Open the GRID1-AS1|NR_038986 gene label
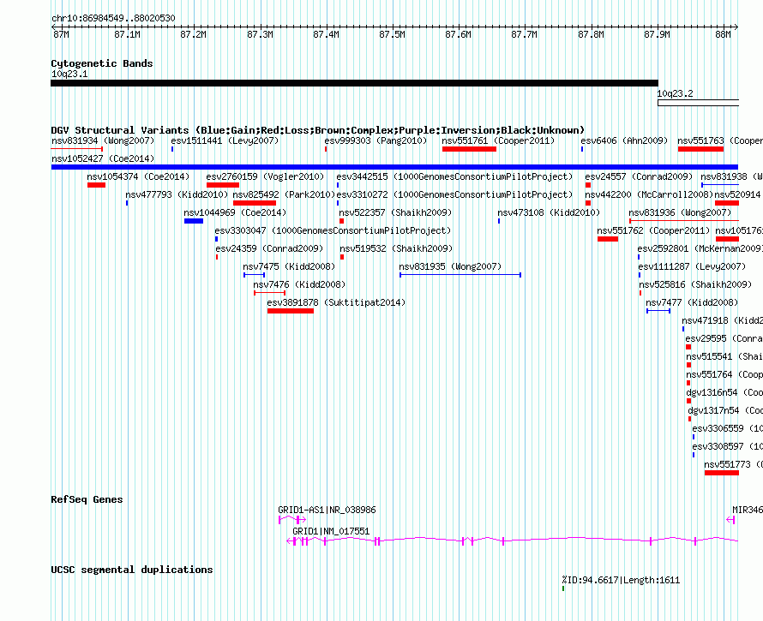Screen dimensions: 763x621 (327, 510)
